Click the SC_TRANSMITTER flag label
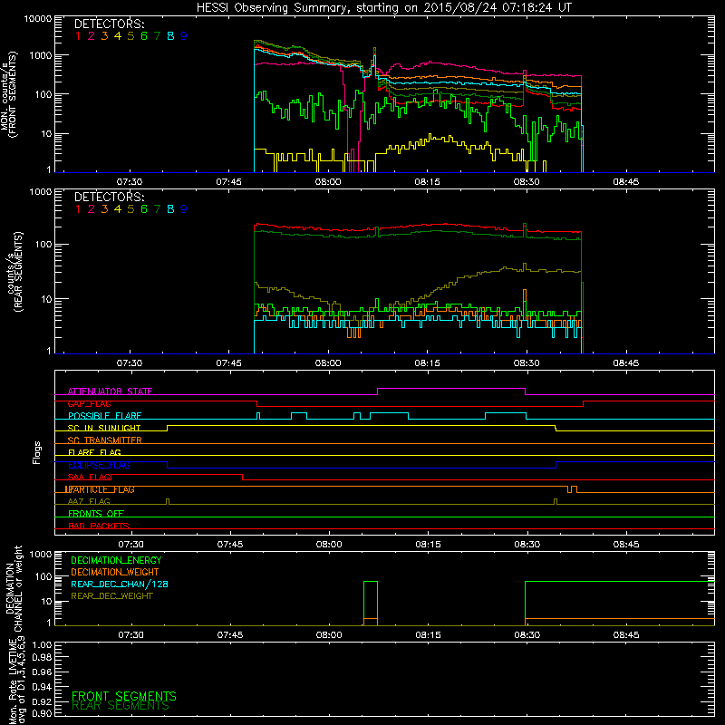Image resolution: width=725 pixels, height=725 pixels. [x=105, y=440]
